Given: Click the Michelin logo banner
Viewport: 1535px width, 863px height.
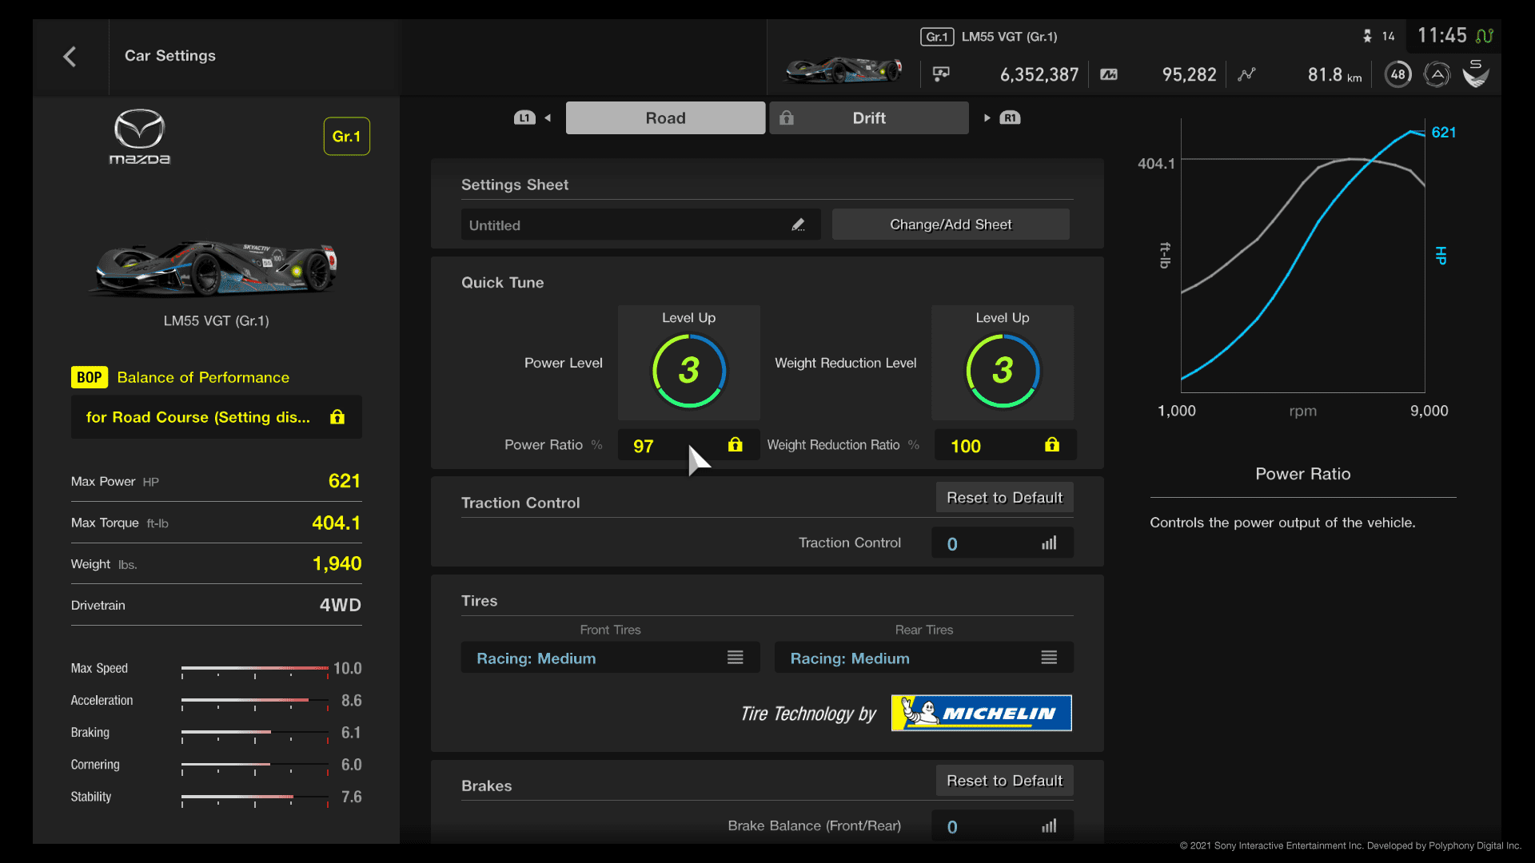Looking at the screenshot, I should [981, 713].
